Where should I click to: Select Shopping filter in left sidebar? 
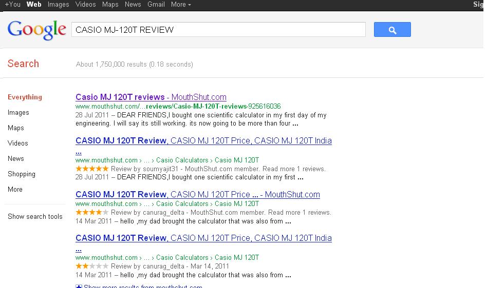(22, 174)
